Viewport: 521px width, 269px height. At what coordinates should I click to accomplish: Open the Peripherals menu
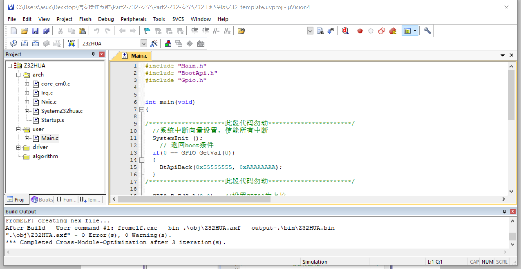tap(134, 19)
